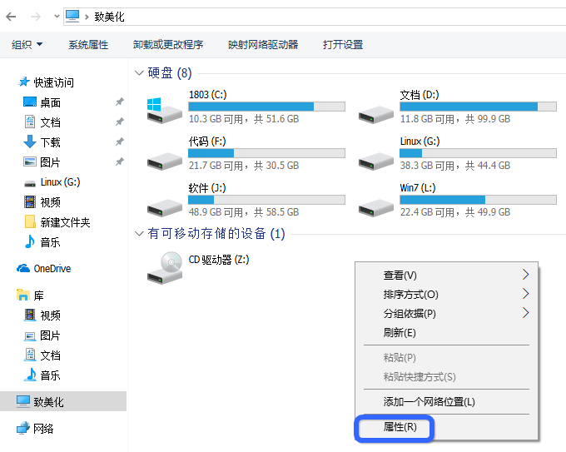The height and width of the screenshot is (452, 566).
Task: Open the 音乐 library under 库
Action: tap(50, 375)
